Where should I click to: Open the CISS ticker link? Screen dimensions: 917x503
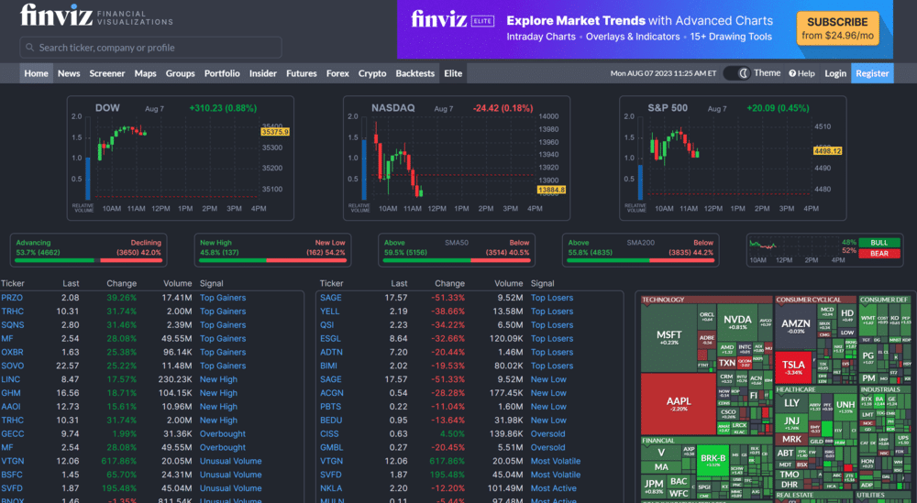[329, 433]
